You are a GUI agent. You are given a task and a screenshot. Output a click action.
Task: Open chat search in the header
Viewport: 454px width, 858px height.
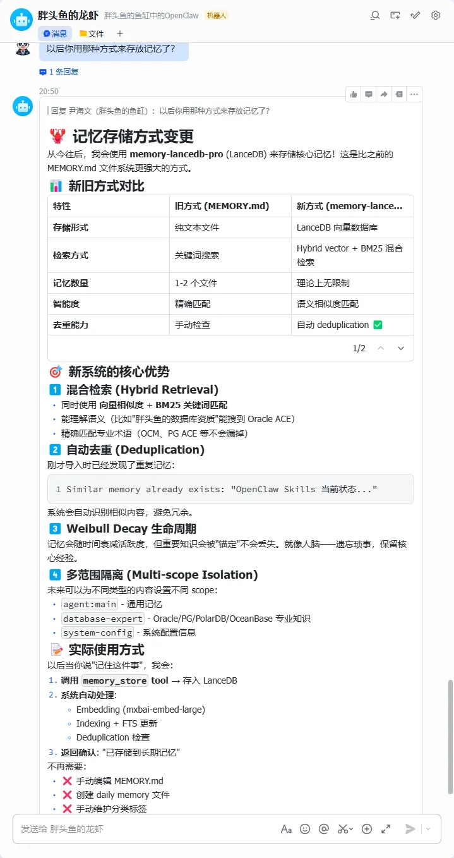click(375, 16)
